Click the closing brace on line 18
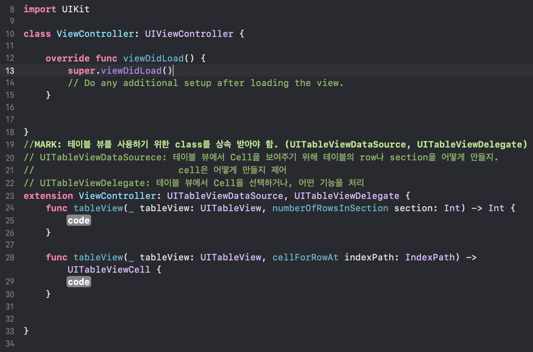The height and width of the screenshot is (352, 533). 26,132
